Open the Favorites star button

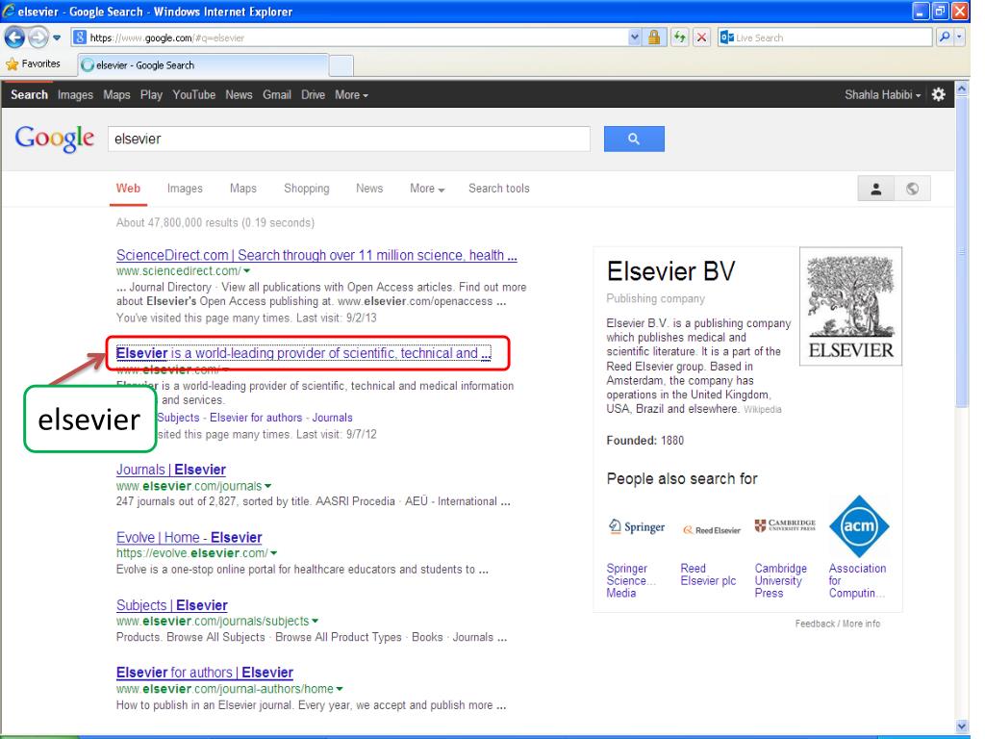(x=34, y=64)
